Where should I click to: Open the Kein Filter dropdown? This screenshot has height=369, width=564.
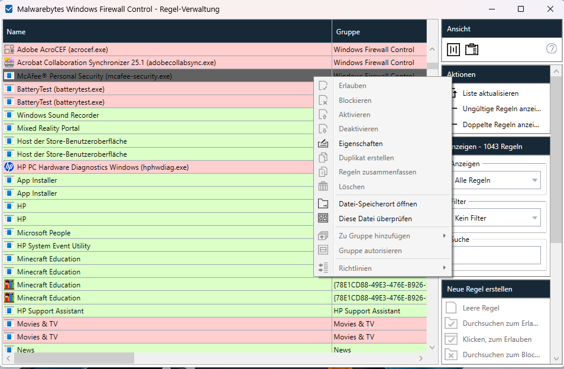(497, 218)
